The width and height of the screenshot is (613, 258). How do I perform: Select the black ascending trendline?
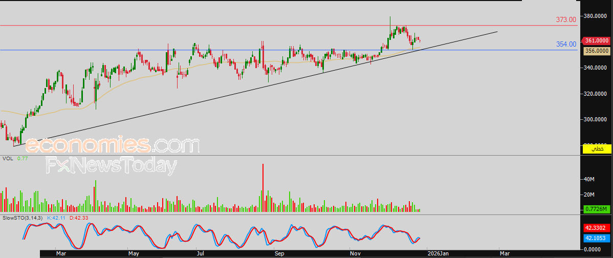click(x=255, y=89)
